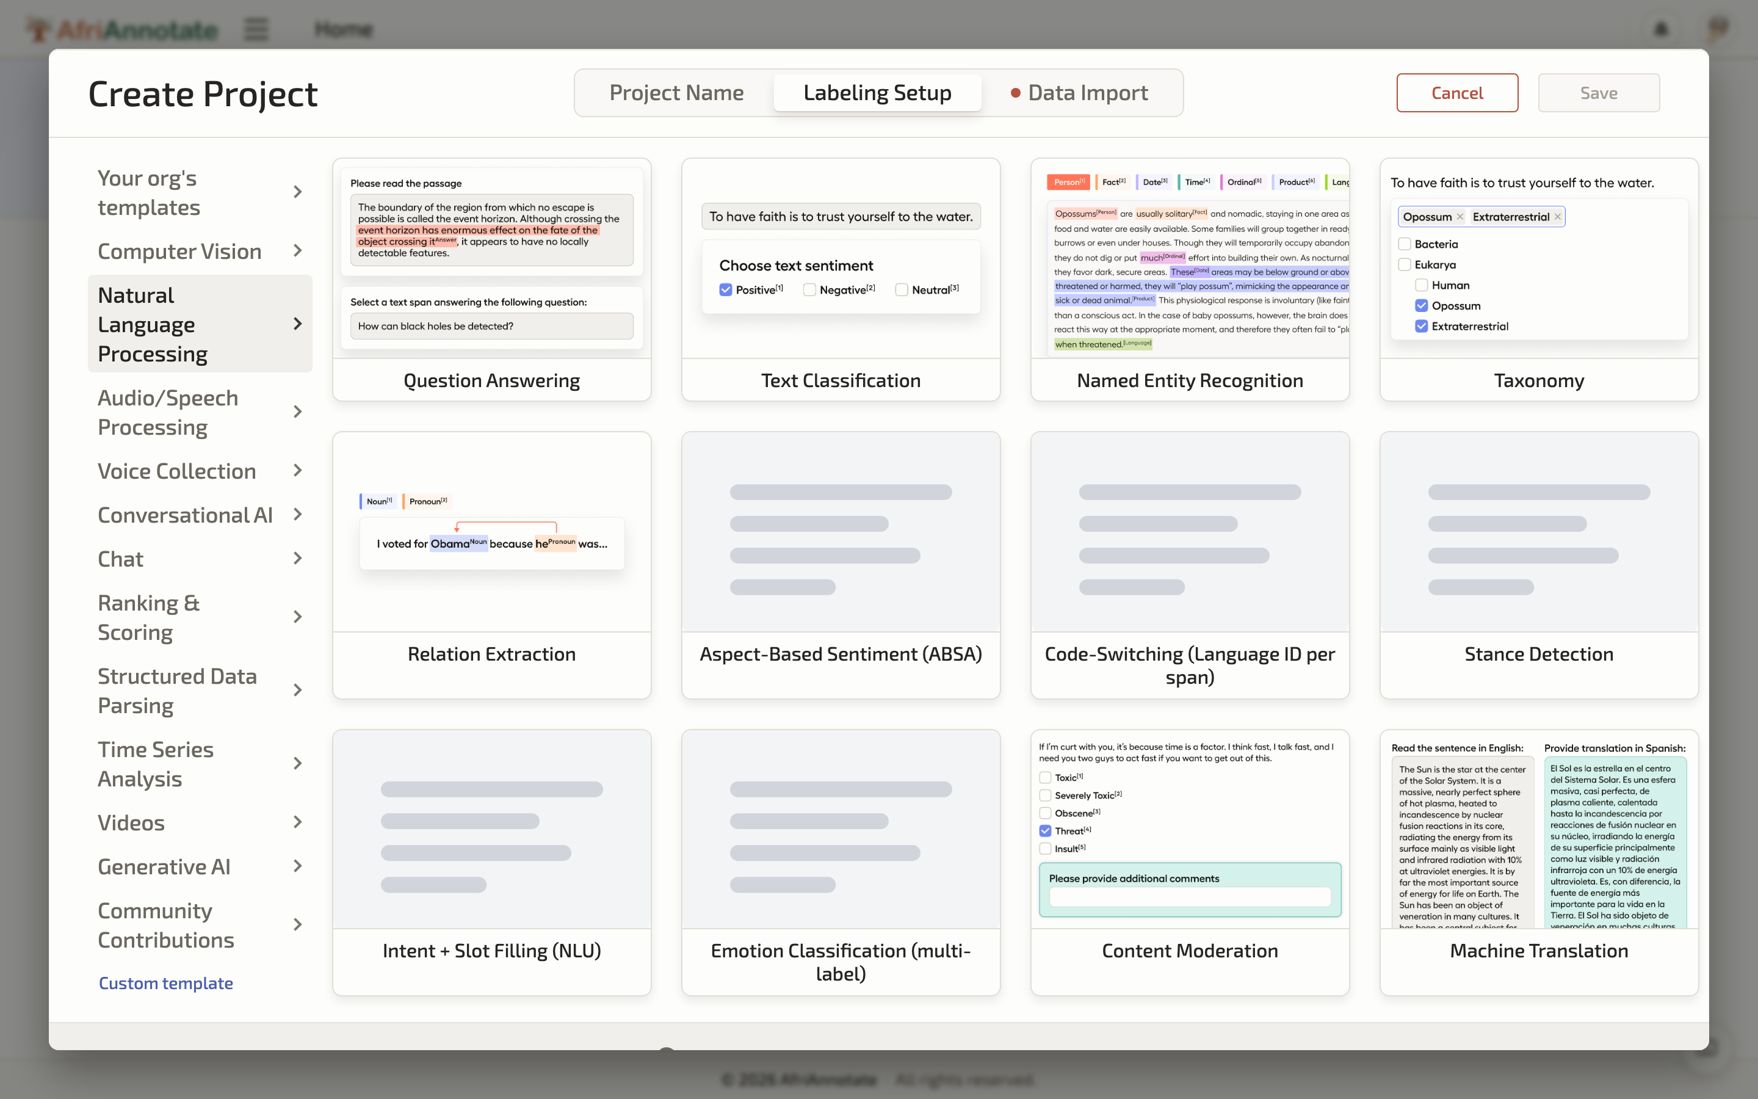Uncheck the Extraterrestrial taxonomy checkbox

click(x=1422, y=327)
